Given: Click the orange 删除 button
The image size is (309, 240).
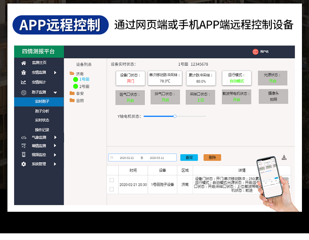Looking at the screenshot, I should pyautogui.click(x=212, y=158).
